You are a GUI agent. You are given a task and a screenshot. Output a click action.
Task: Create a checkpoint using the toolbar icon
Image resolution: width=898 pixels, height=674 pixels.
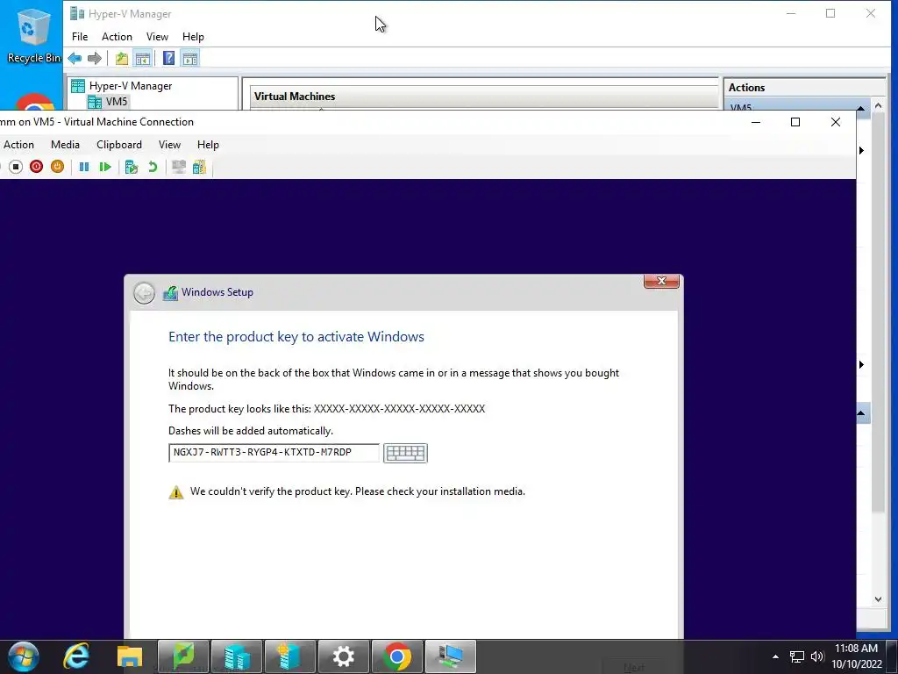132,167
